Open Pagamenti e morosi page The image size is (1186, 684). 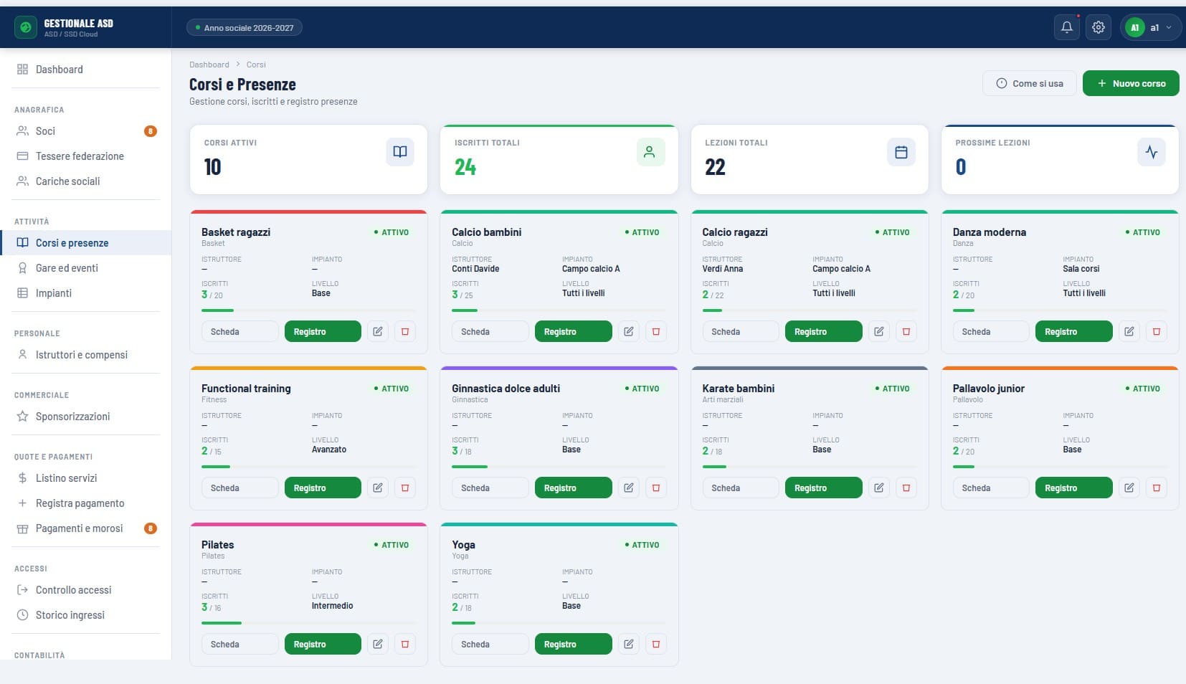pyautogui.click(x=85, y=528)
